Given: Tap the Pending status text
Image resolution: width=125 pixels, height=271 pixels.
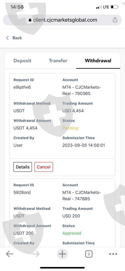Looking at the screenshot, I should (70, 128).
